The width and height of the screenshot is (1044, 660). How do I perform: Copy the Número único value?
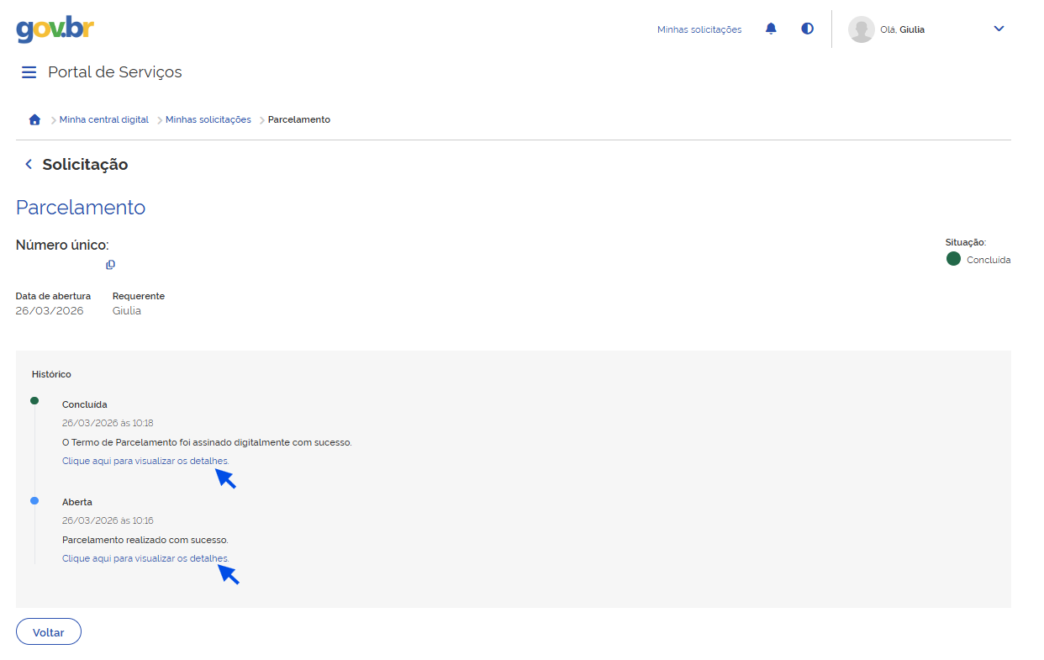(x=110, y=265)
